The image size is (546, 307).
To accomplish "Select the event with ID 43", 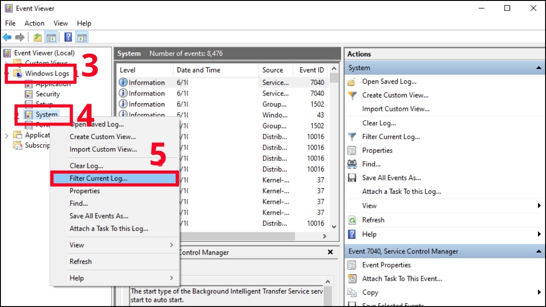I will (223, 115).
